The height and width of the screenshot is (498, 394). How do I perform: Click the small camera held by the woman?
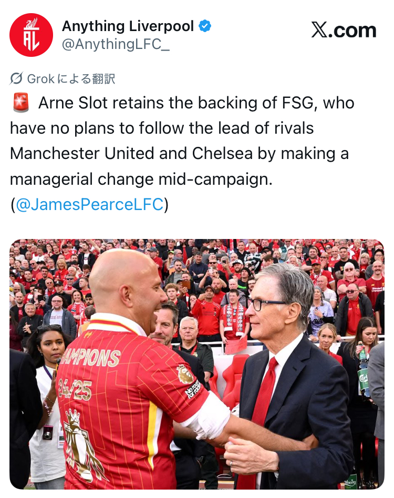[x=48, y=432]
